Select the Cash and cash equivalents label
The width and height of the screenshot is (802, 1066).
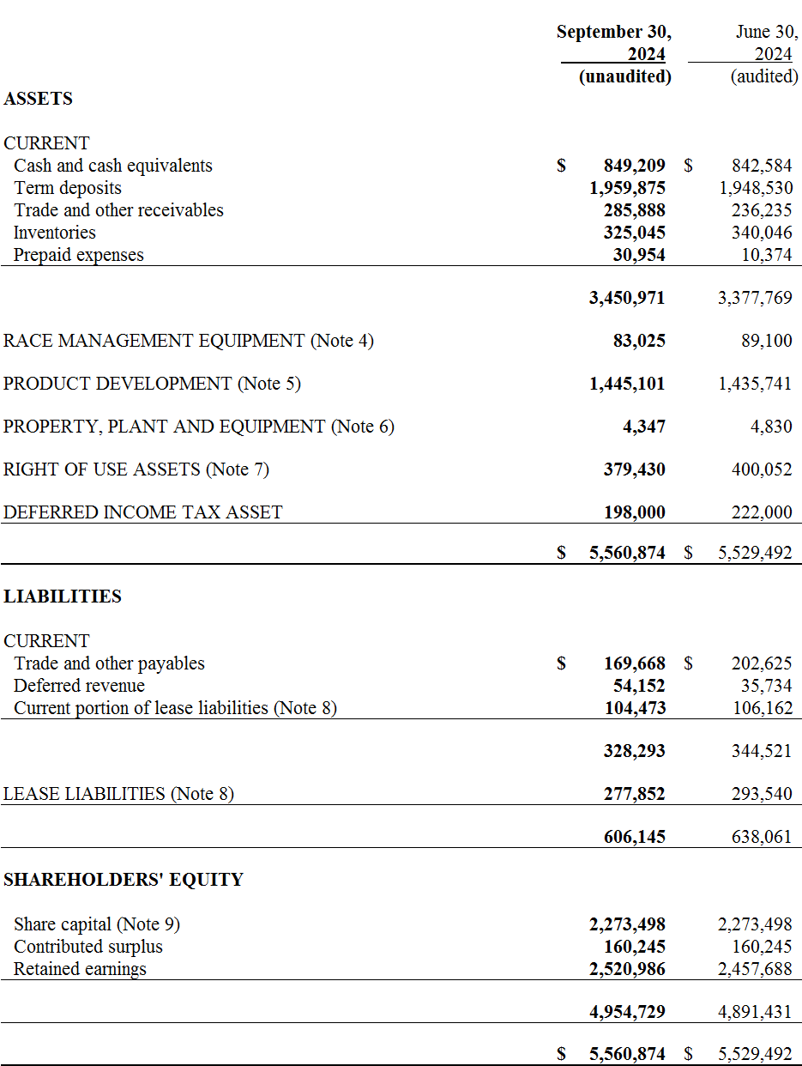(x=113, y=166)
